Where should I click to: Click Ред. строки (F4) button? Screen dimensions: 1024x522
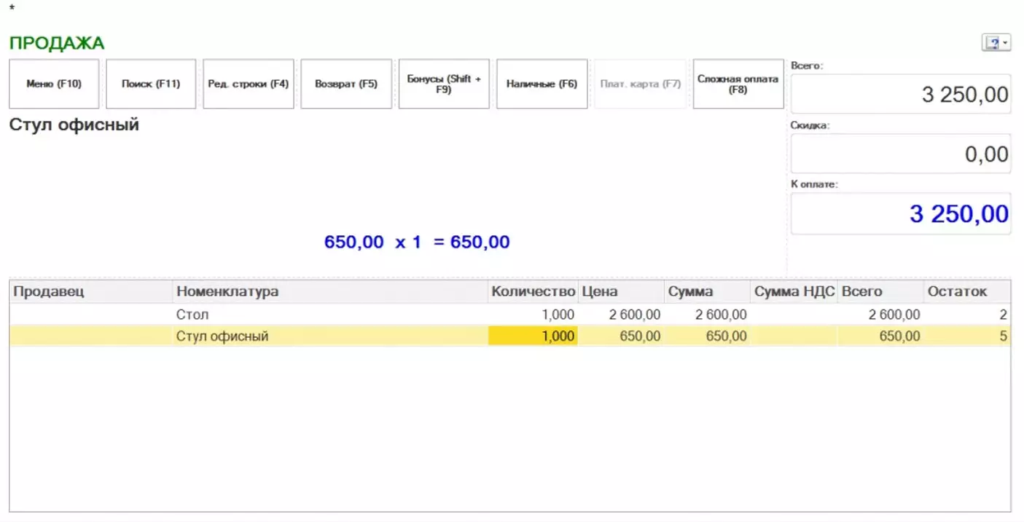click(x=249, y=84)
